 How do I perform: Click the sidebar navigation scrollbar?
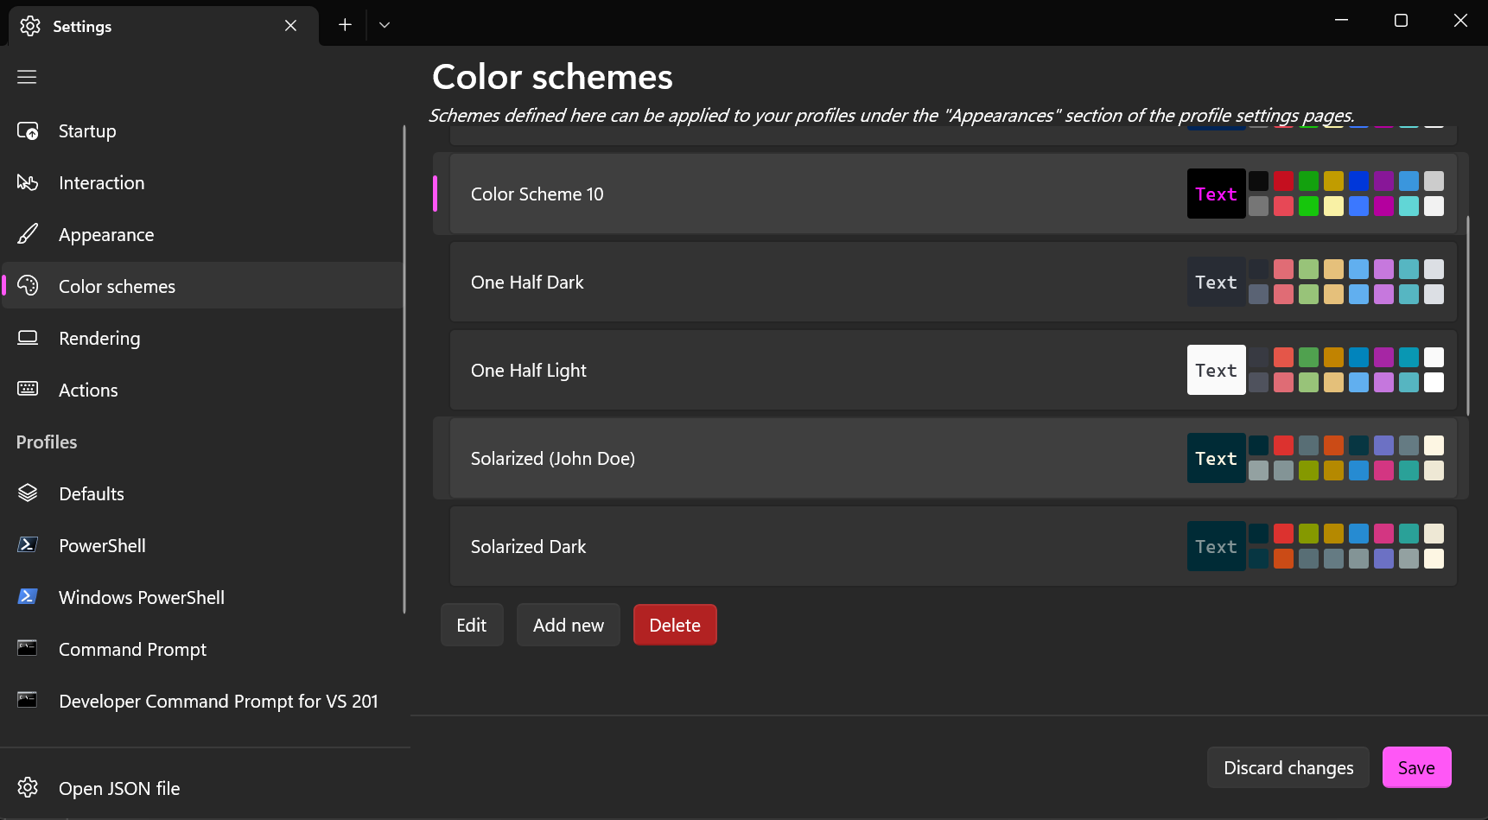coord(404,370)
